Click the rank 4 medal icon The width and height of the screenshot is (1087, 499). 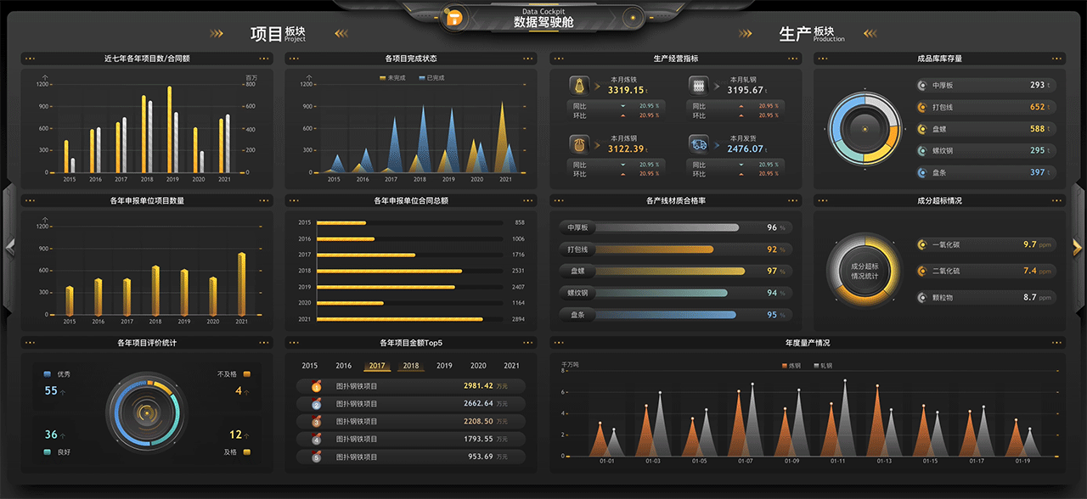coord(316,440)
